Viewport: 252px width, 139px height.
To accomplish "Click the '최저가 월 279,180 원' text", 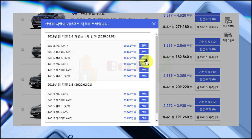I will click(x=177, y=27).
